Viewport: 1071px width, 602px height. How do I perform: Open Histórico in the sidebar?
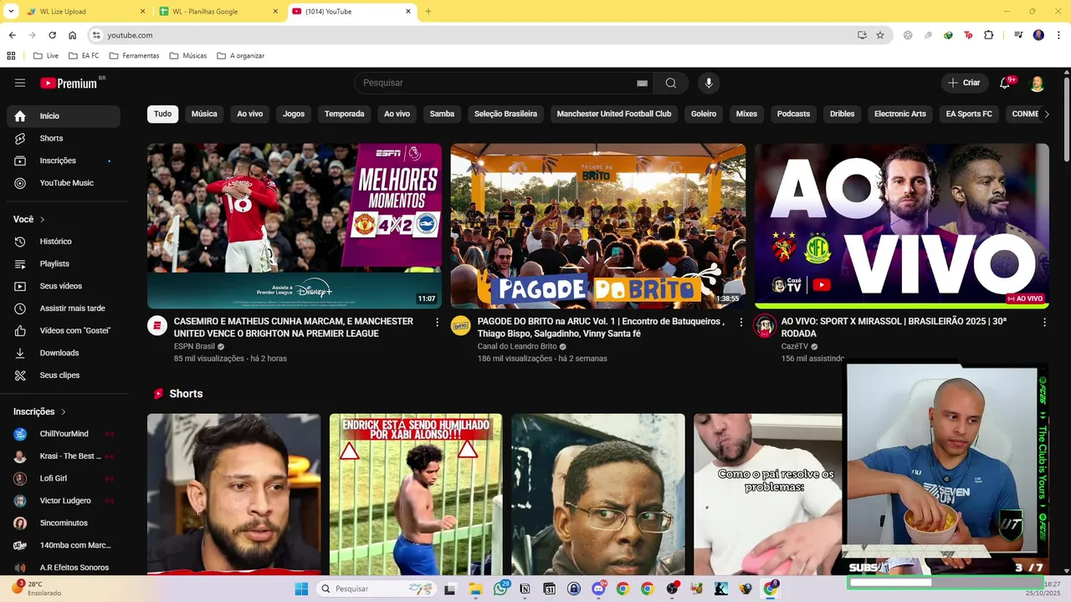pos(64,242)
